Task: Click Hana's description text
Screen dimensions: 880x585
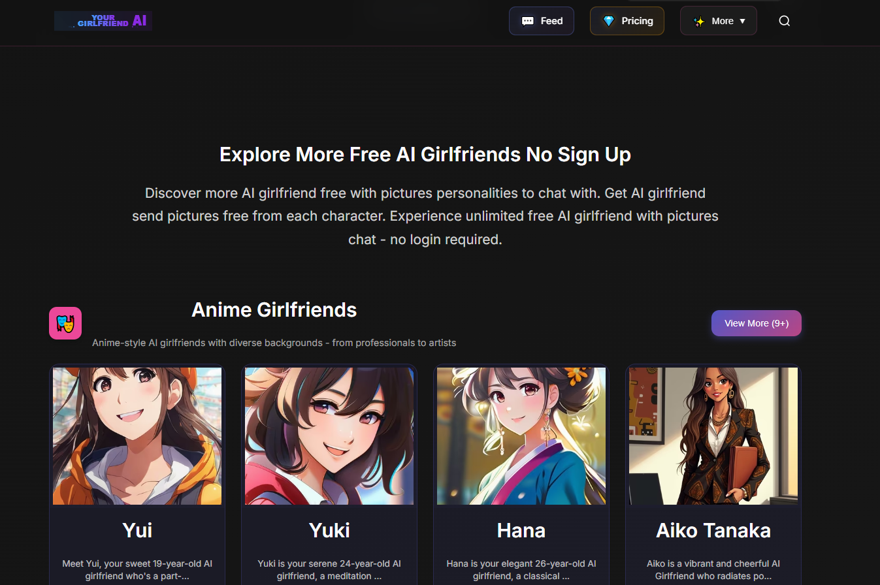Action: pyautogui.click(x=521, y=569)
